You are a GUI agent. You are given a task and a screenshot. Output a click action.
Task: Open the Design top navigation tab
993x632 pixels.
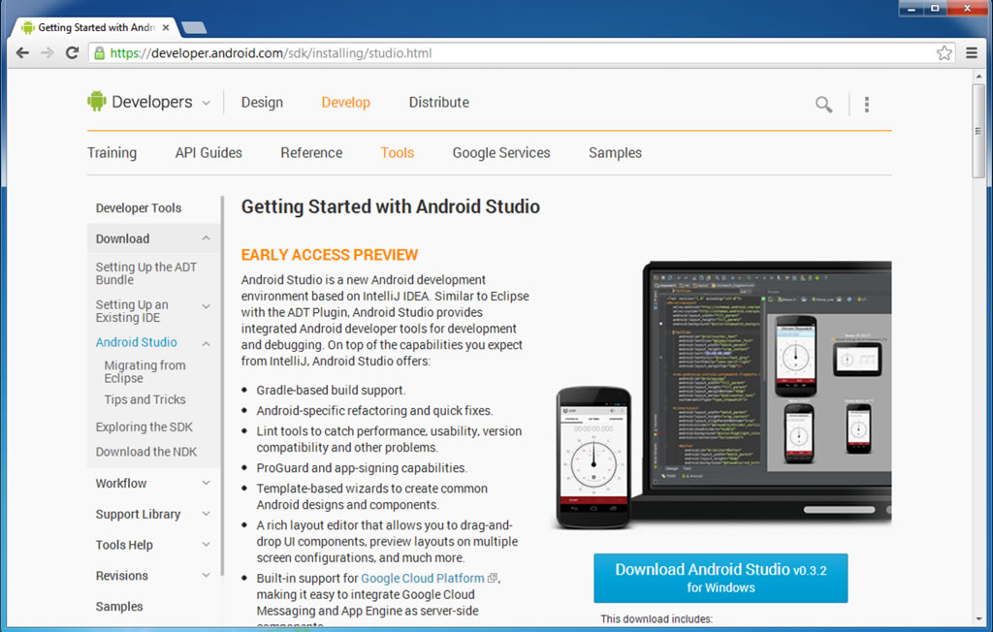(x=262, y=103)
